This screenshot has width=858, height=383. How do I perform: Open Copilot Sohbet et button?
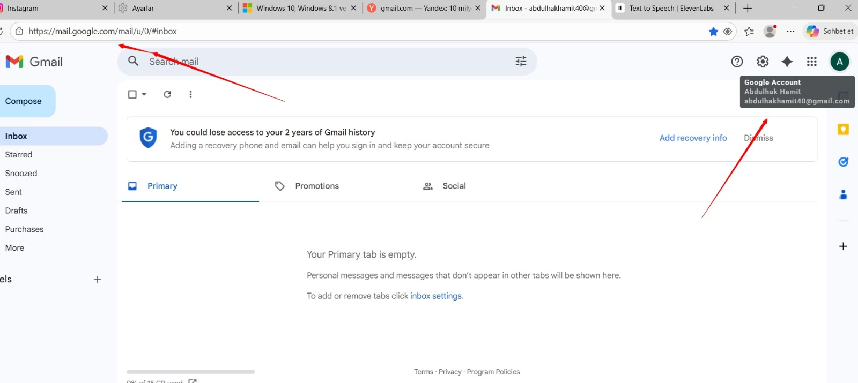point(830,31)
